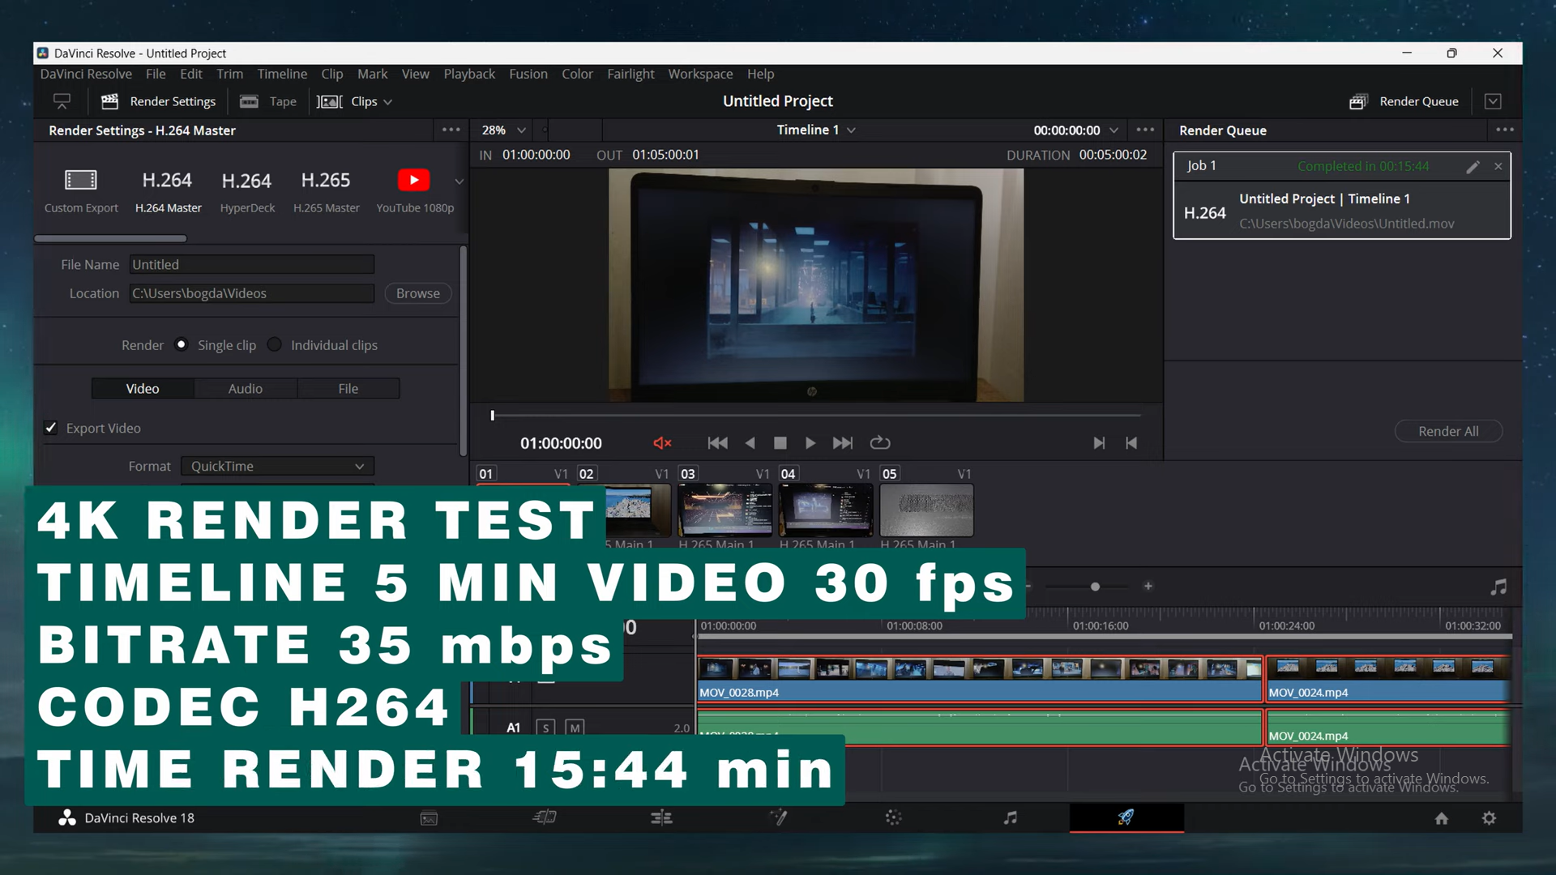The height and width of the screenshot is (875, 1556).
Task: Jump to last frame in viewer
Action: [843, 443]
